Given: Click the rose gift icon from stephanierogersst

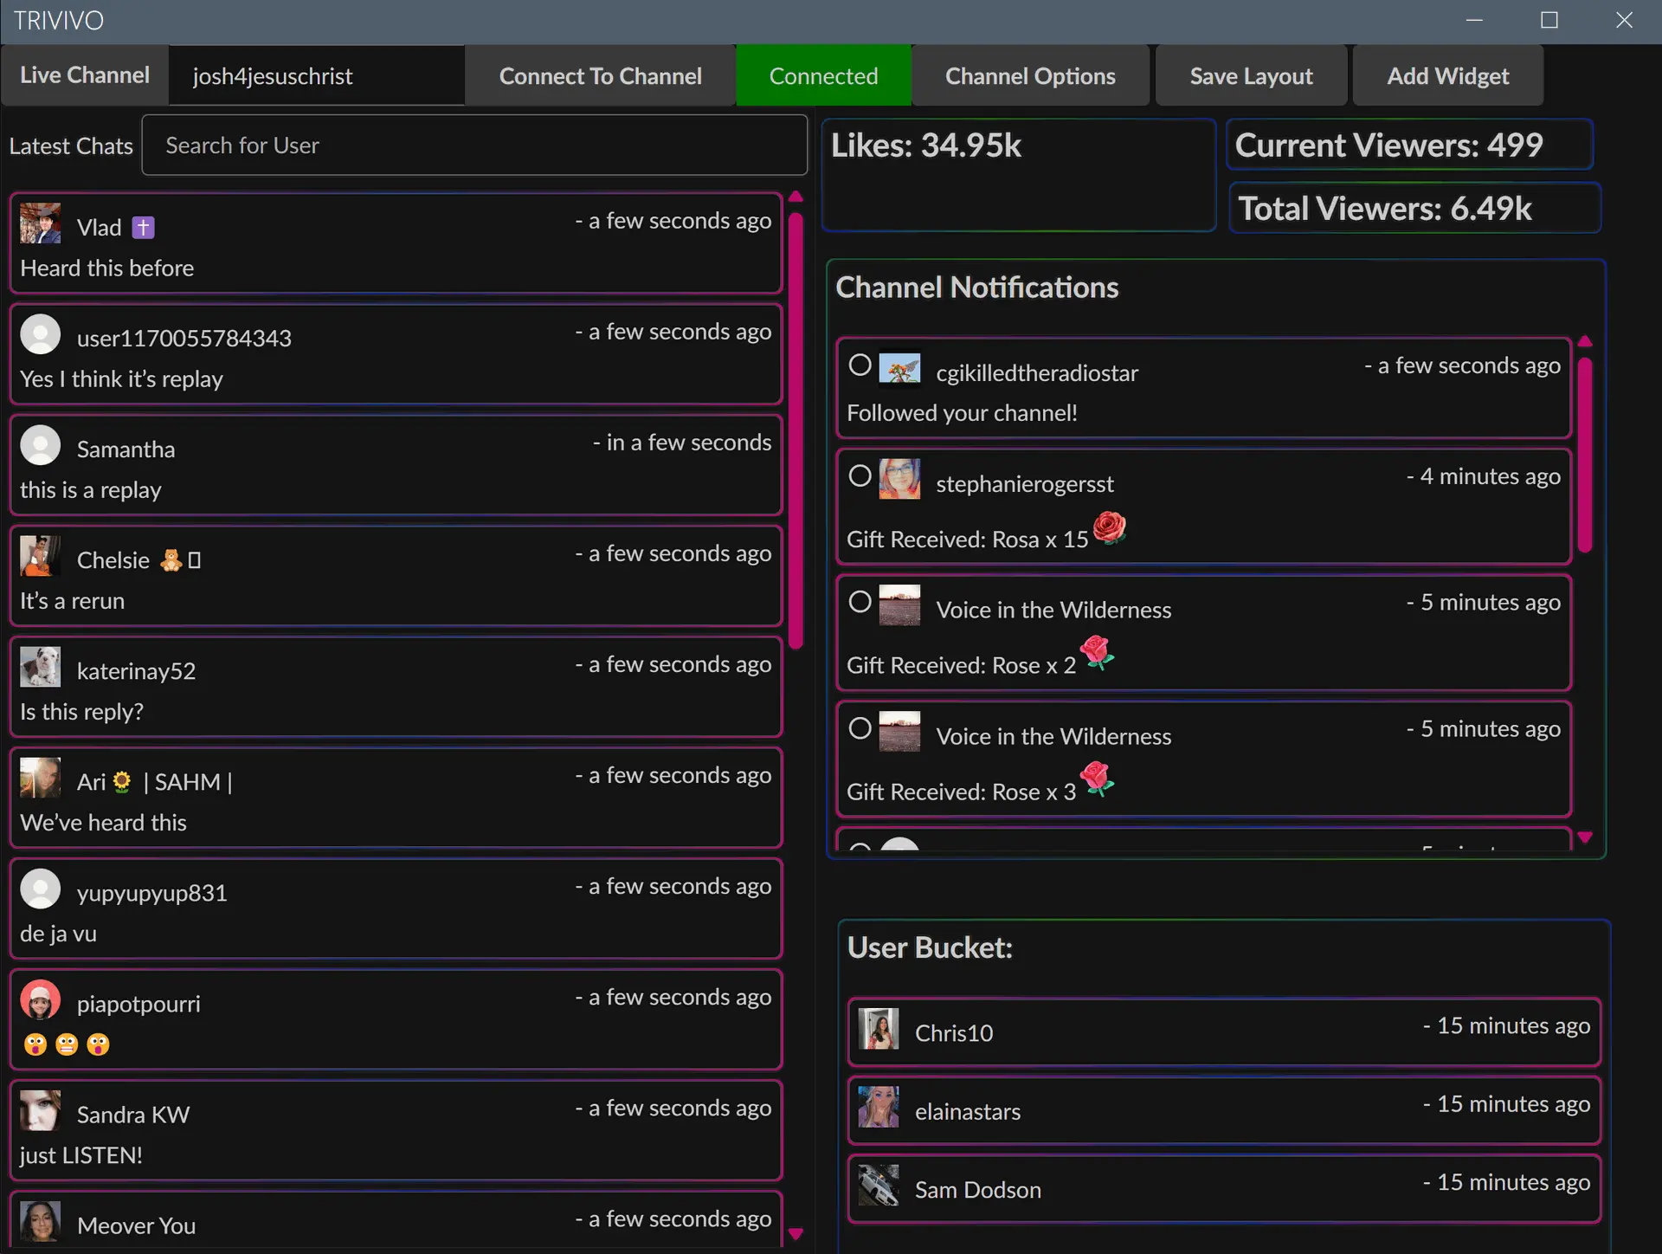Looking at the screenshot, I should [x=1109, y=527].
